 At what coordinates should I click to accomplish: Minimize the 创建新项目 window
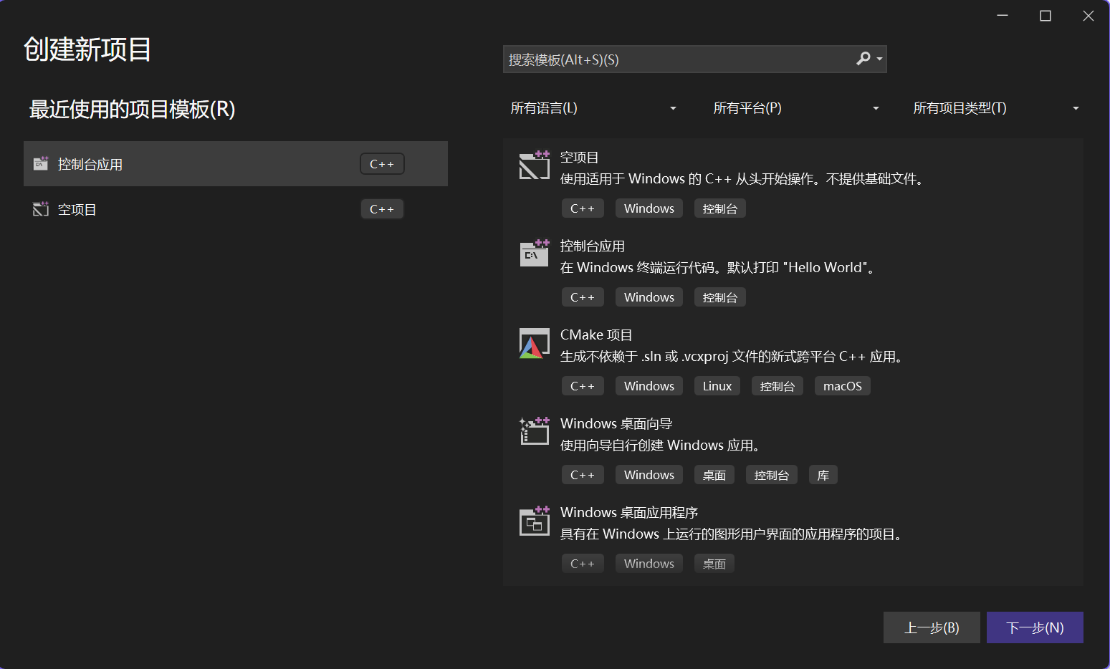coord(1003,16)
